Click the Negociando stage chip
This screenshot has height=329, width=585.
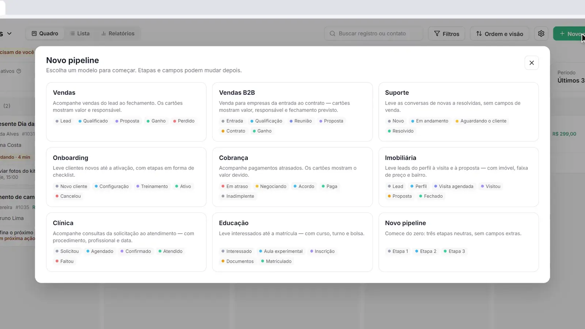(x=271, y=186)
